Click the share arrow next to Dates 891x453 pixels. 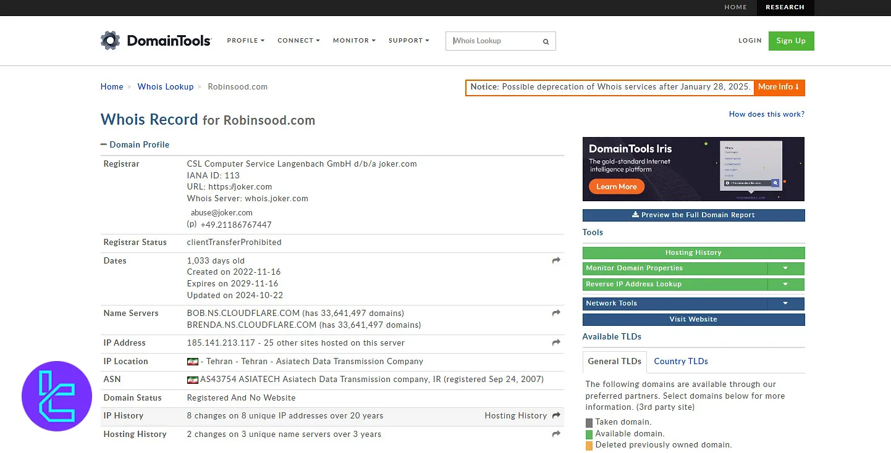(555, 261)
